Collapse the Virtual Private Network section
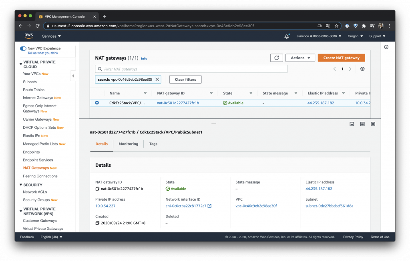This screenshot has width=410, height=261. [21, 211]
